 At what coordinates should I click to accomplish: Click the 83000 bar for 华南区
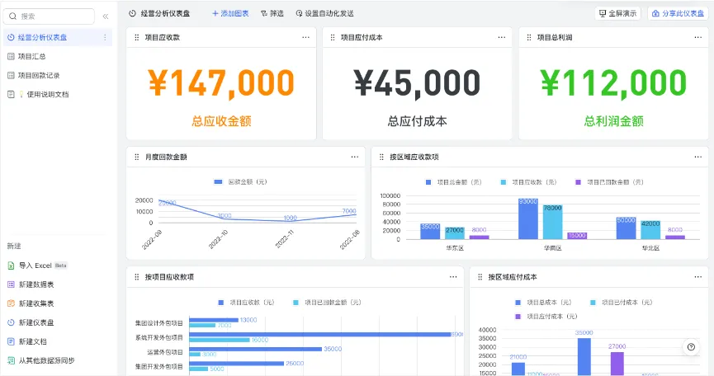(528, 219)
